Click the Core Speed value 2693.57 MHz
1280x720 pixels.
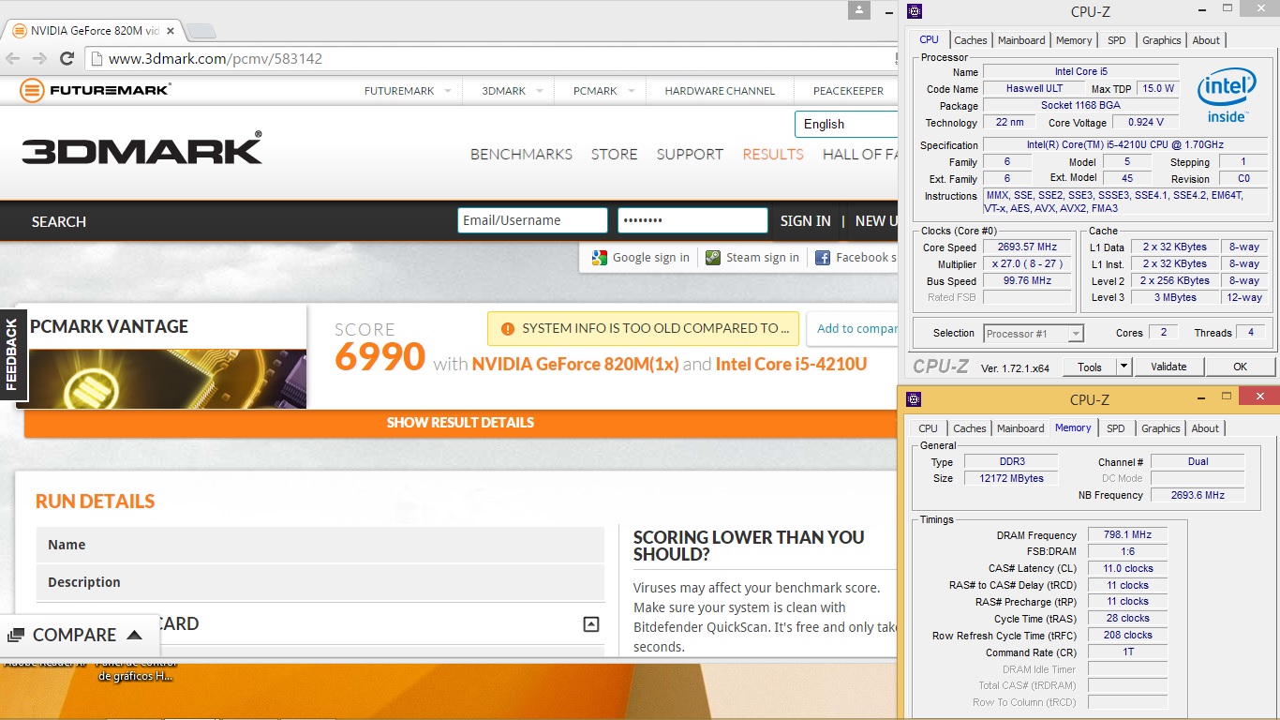point(1028,247)
